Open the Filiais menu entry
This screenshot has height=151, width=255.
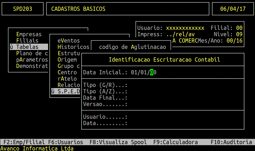27,41
